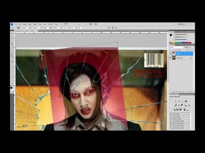
Task: Click the Levels adjustment icon
Action: coord(179,101)
